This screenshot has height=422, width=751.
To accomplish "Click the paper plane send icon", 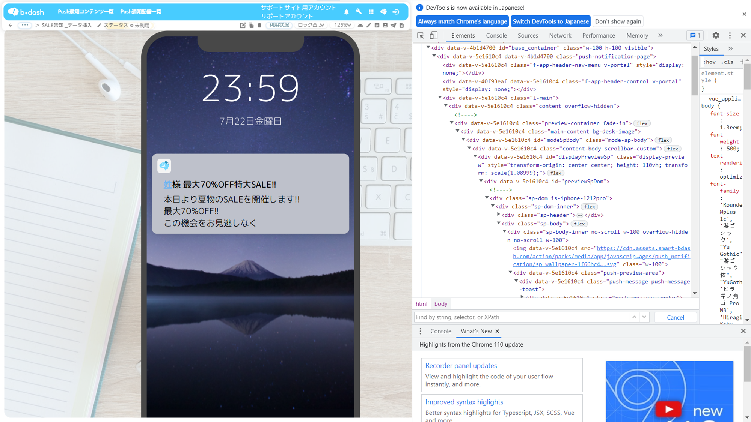I will [x=393, y=25].
